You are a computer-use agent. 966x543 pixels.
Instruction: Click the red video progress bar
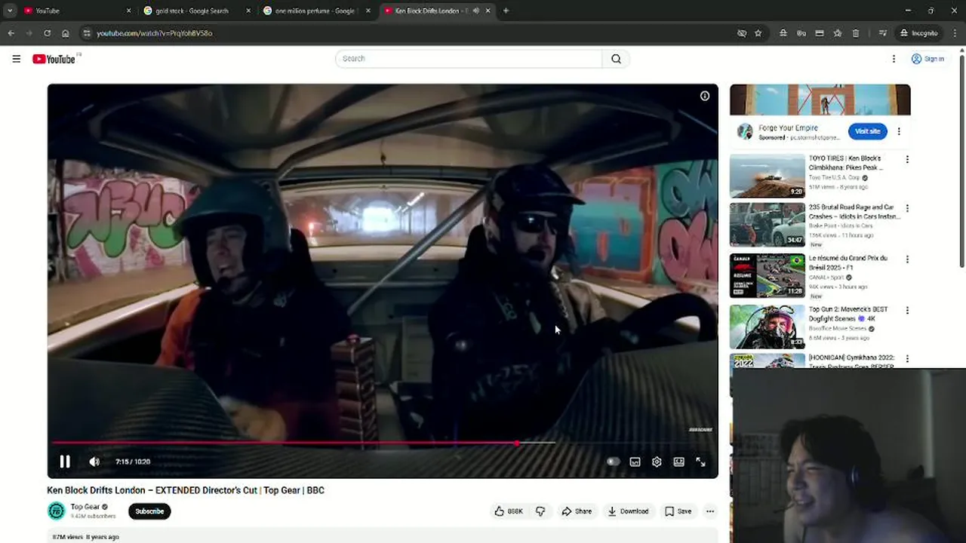tap(284, 443)
